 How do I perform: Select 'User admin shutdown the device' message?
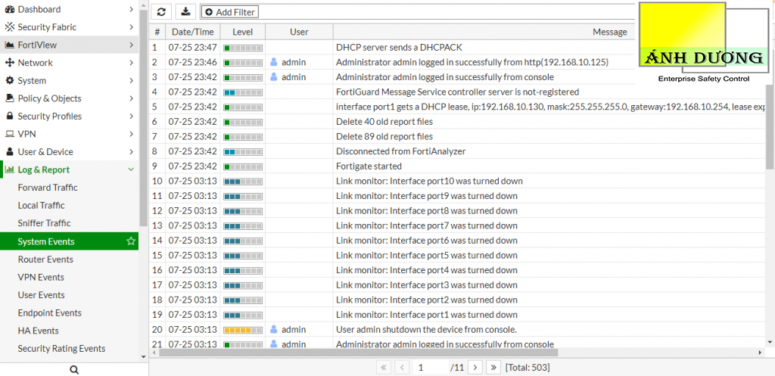[426, 329]
